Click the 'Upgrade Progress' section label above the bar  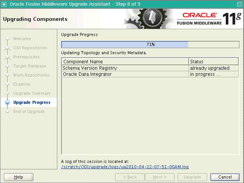click(x=79, y=34)
